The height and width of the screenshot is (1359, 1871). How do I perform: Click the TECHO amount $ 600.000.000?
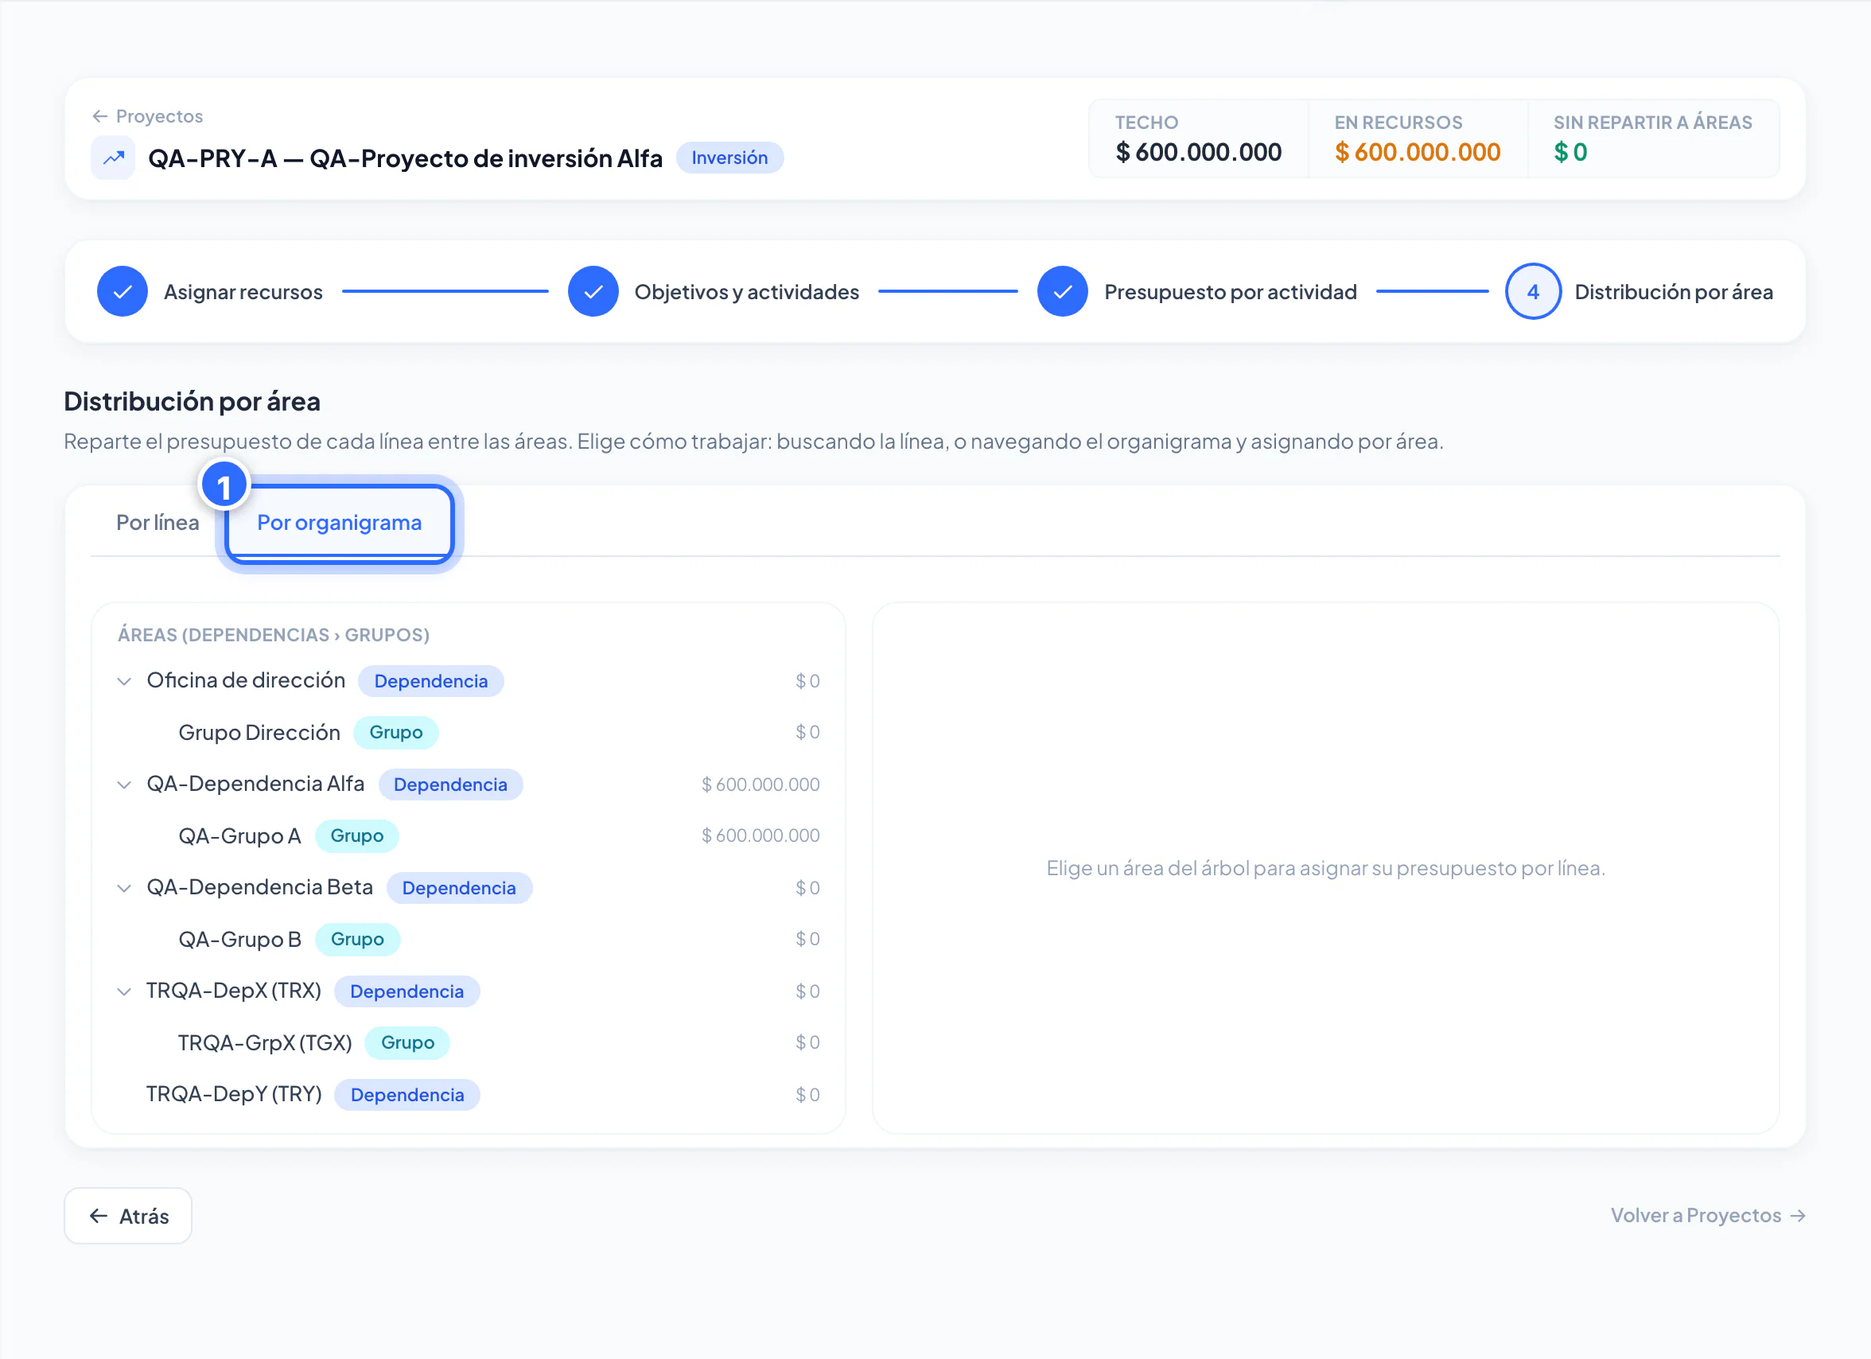click(x=1197, y=153)
